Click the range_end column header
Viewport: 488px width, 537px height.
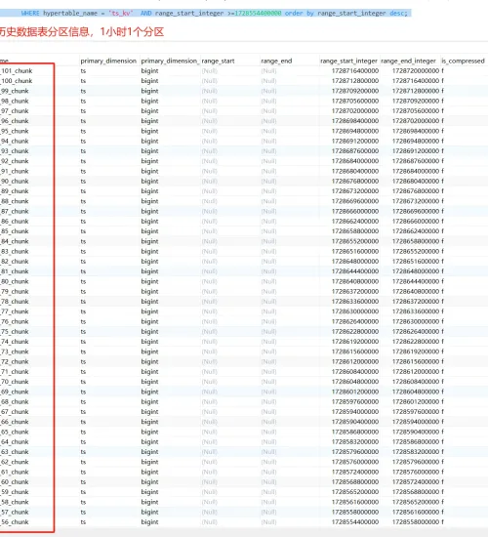coord(276,61)
